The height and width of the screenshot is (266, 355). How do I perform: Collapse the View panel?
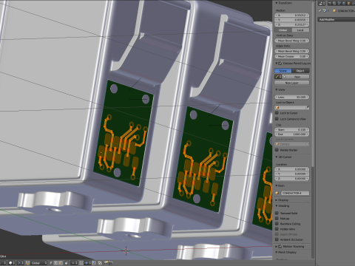coord(277,89)
